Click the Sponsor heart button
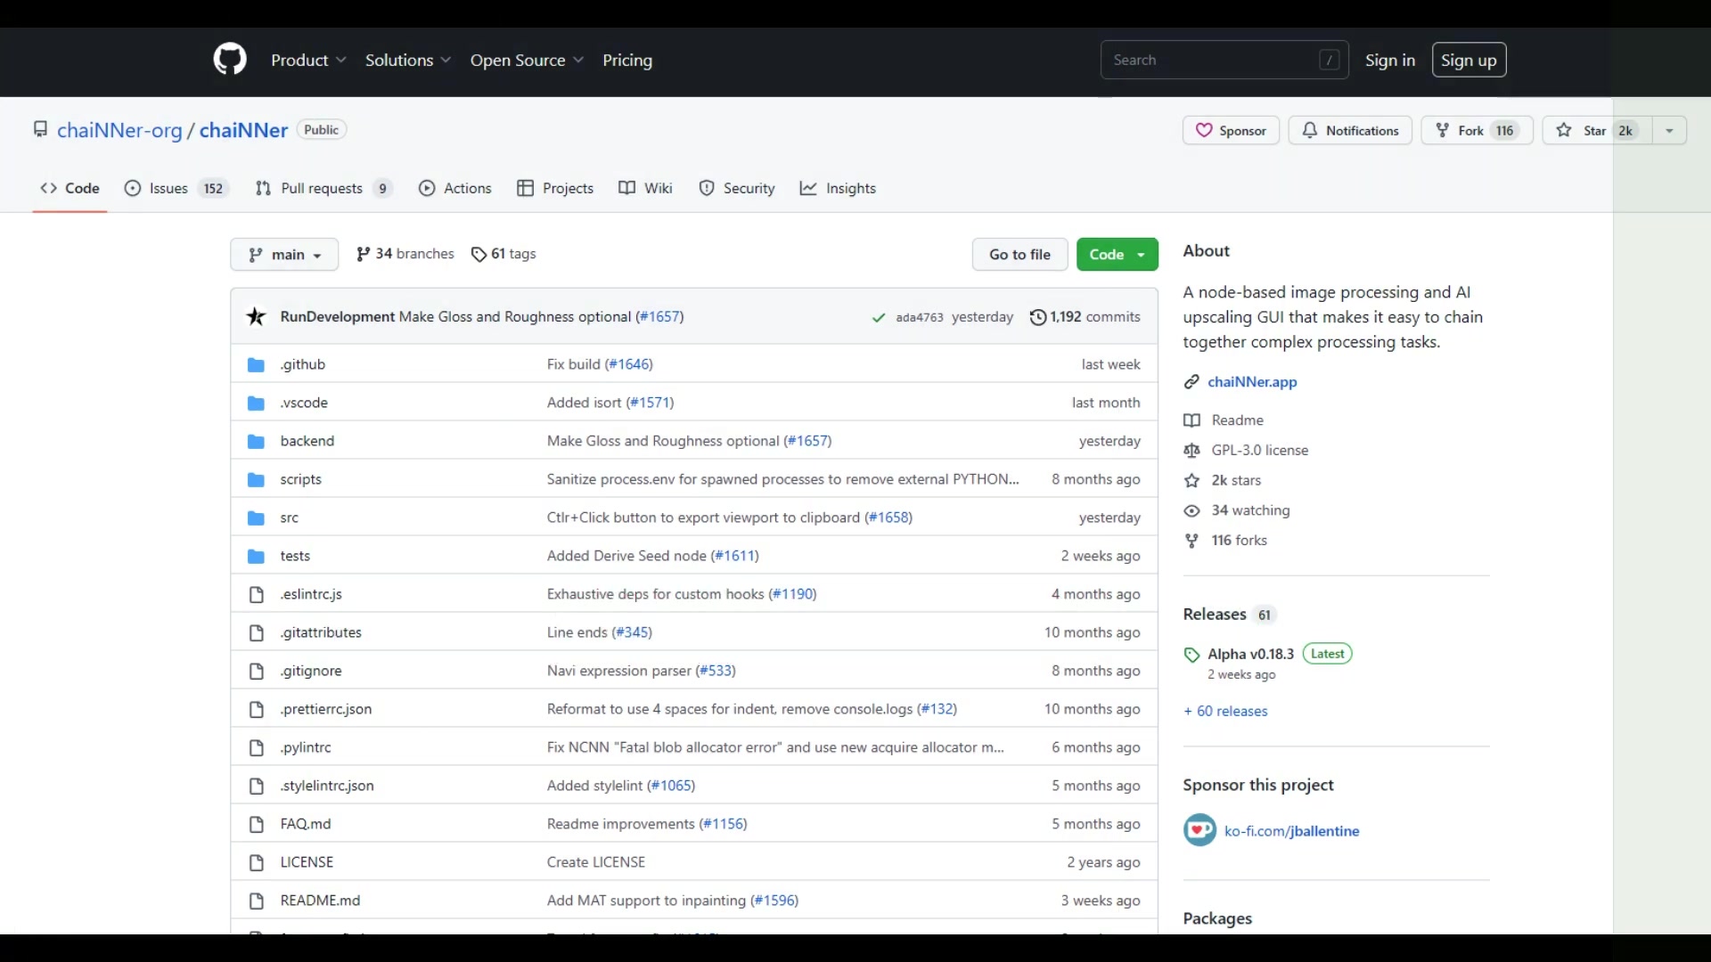The height and width of the screenshot is (962, 1711). pyautogui.click(x=1231, y=130)
